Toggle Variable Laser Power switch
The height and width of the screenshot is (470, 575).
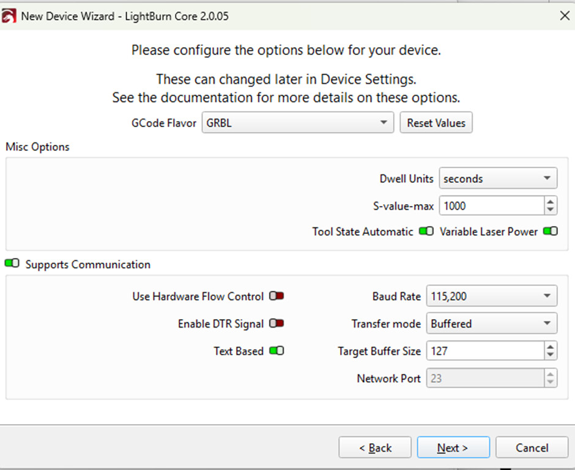[551, 232]
